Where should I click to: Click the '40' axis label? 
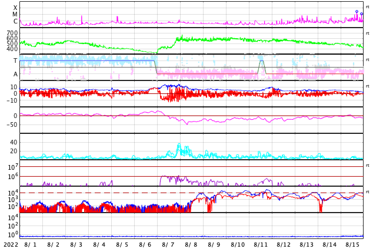click(x=14, y=142)
